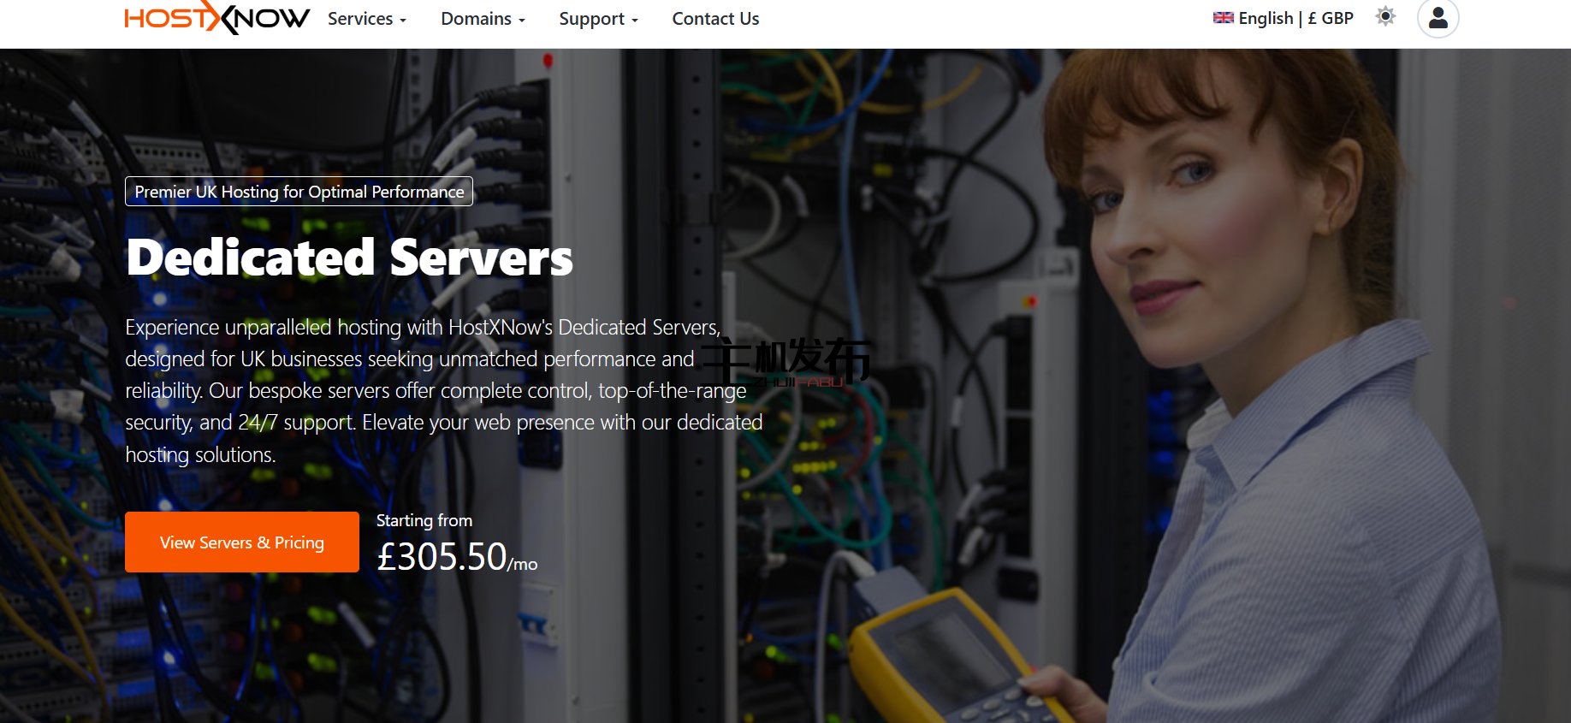Click the Starting from label

pyautogui.click(x=424, y=520)
